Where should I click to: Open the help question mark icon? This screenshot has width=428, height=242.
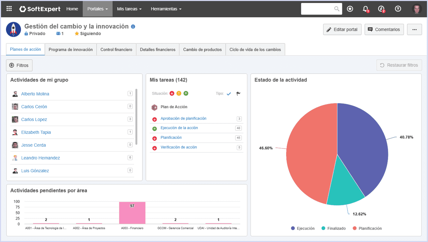(398, 9)
